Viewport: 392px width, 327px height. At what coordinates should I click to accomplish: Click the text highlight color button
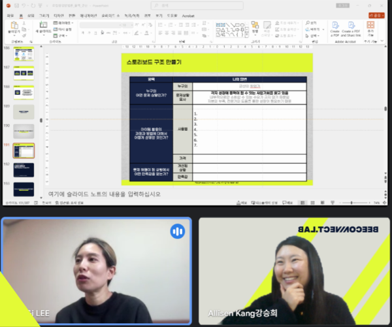pyautogui.click(x=136, y=33)
